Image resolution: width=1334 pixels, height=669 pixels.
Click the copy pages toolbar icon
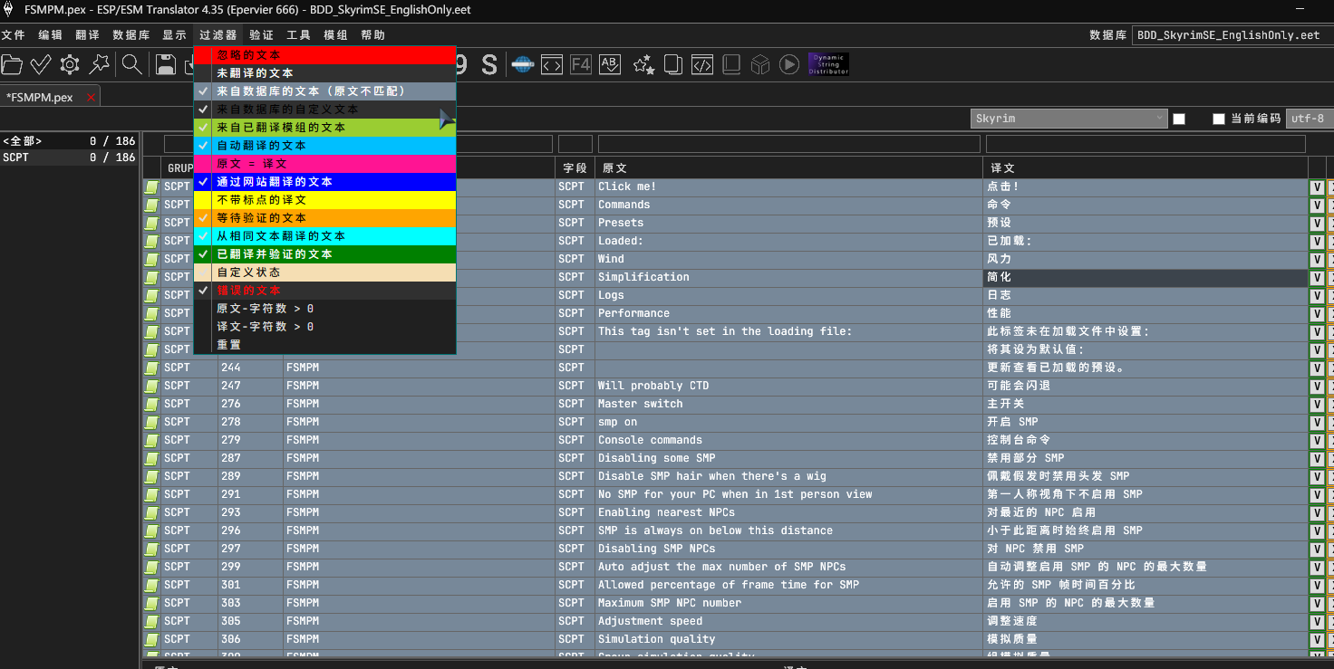coord(672,64)
